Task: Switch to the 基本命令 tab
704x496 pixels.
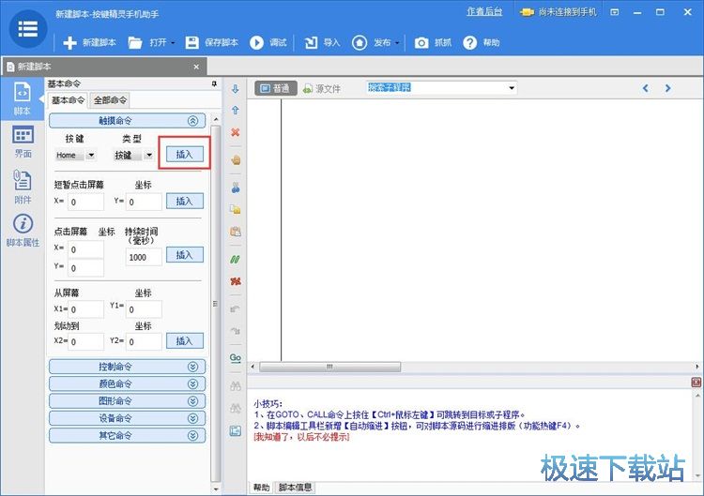Action: coord(68,100)
